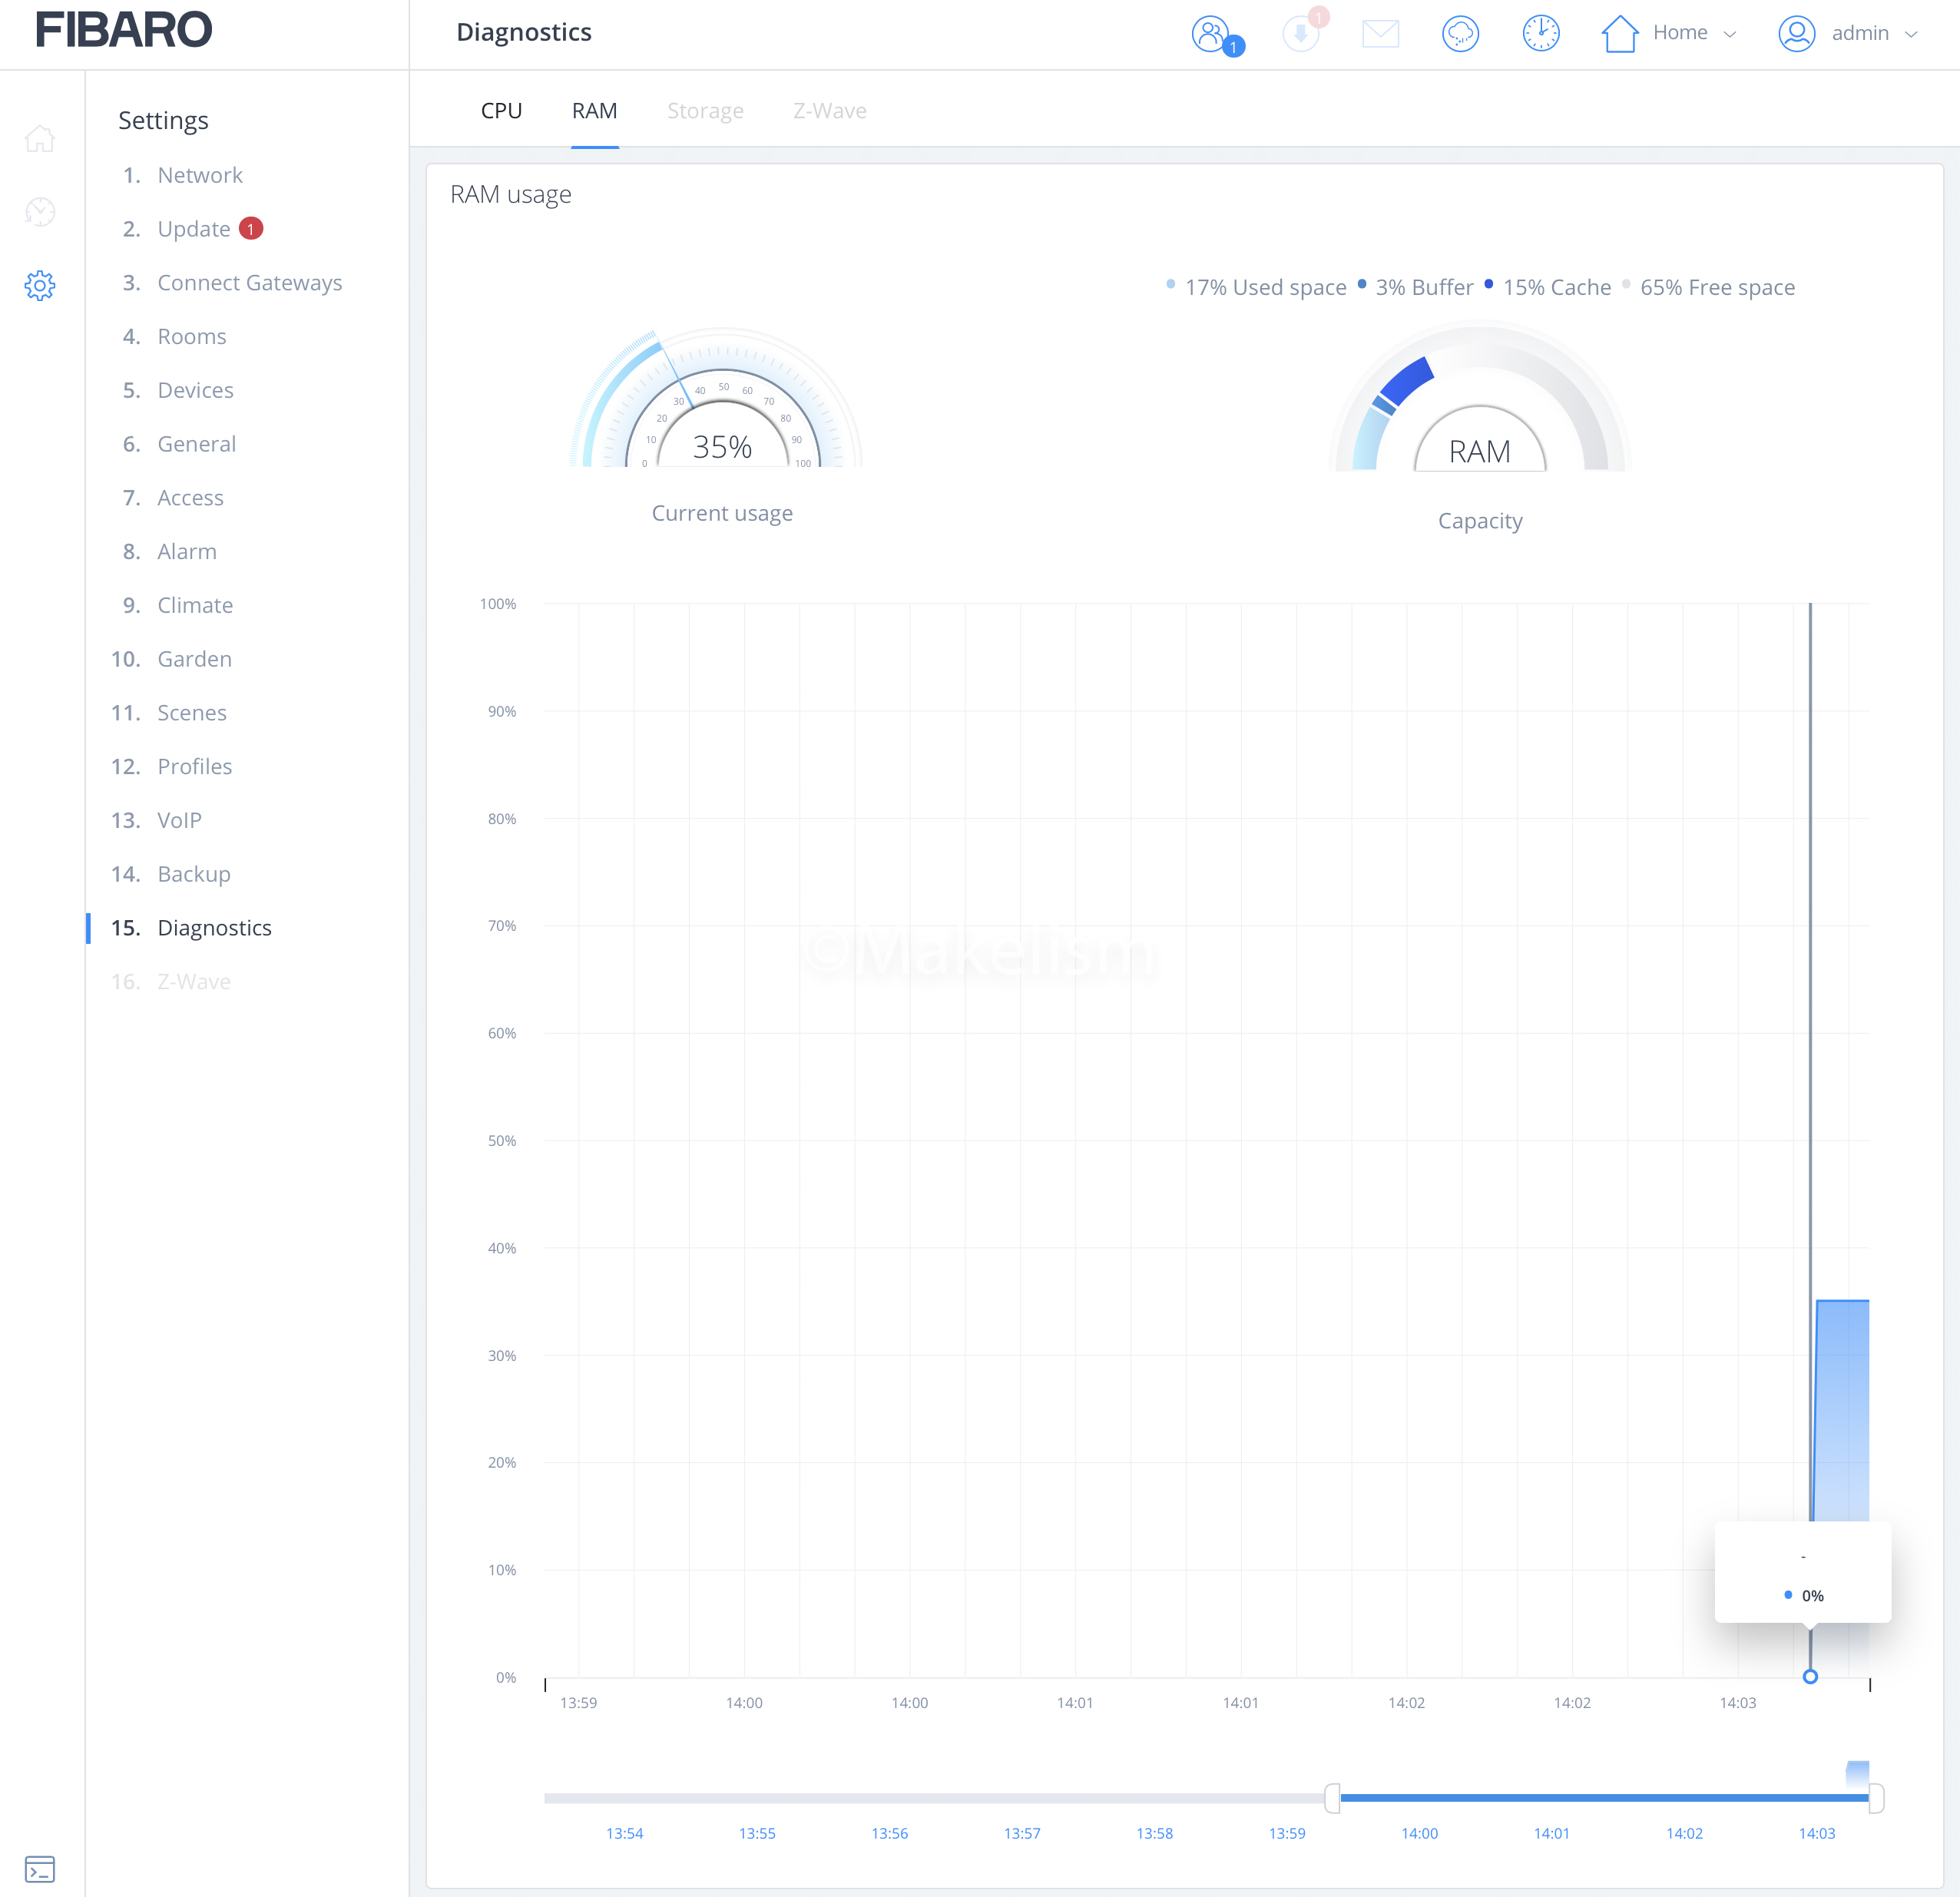Click the clock icon in header
1960x1897 pixels.
1540,34
